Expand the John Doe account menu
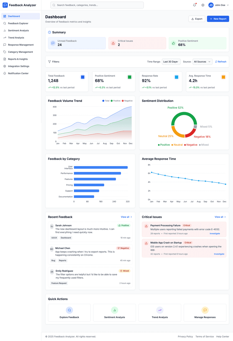233x341 pixels. [x=219, y=5]
